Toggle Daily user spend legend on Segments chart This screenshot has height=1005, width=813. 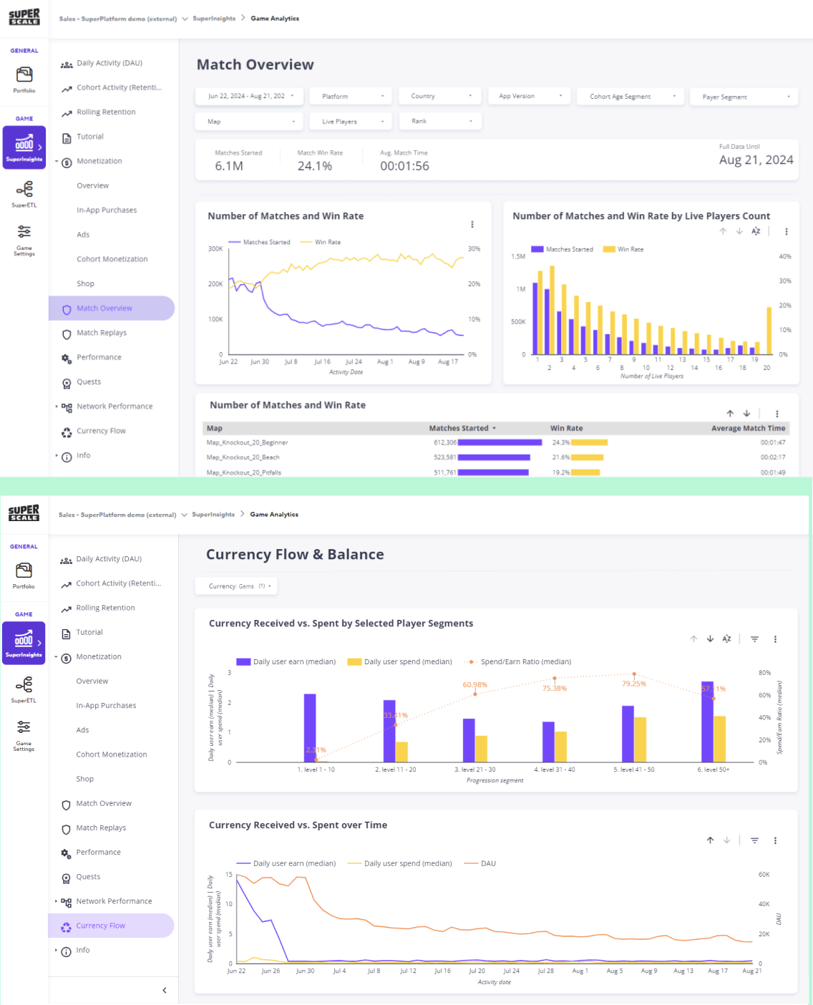[x=400, y=662]
